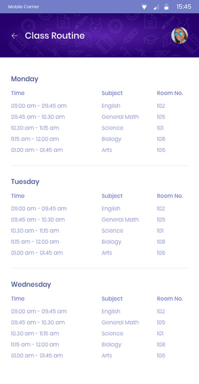
Task: Tap the battery status icon
Action: tap(166, 6)
